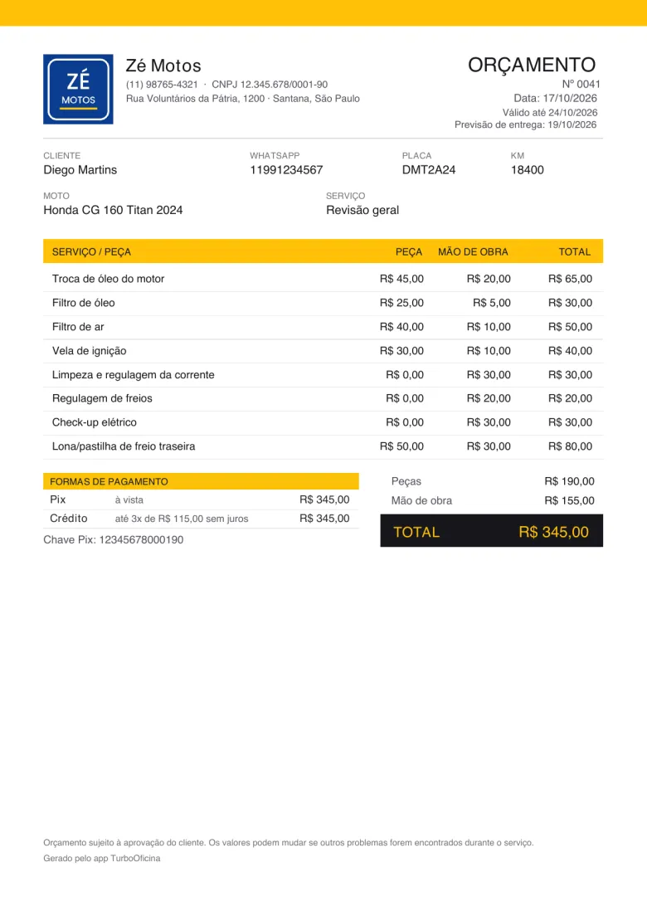647x916 pixels.
Task: Select WhatsApp number 11991234567
Action: (x=286, y=170)
